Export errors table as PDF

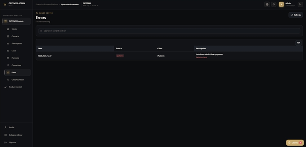click(x=298, y=43)
